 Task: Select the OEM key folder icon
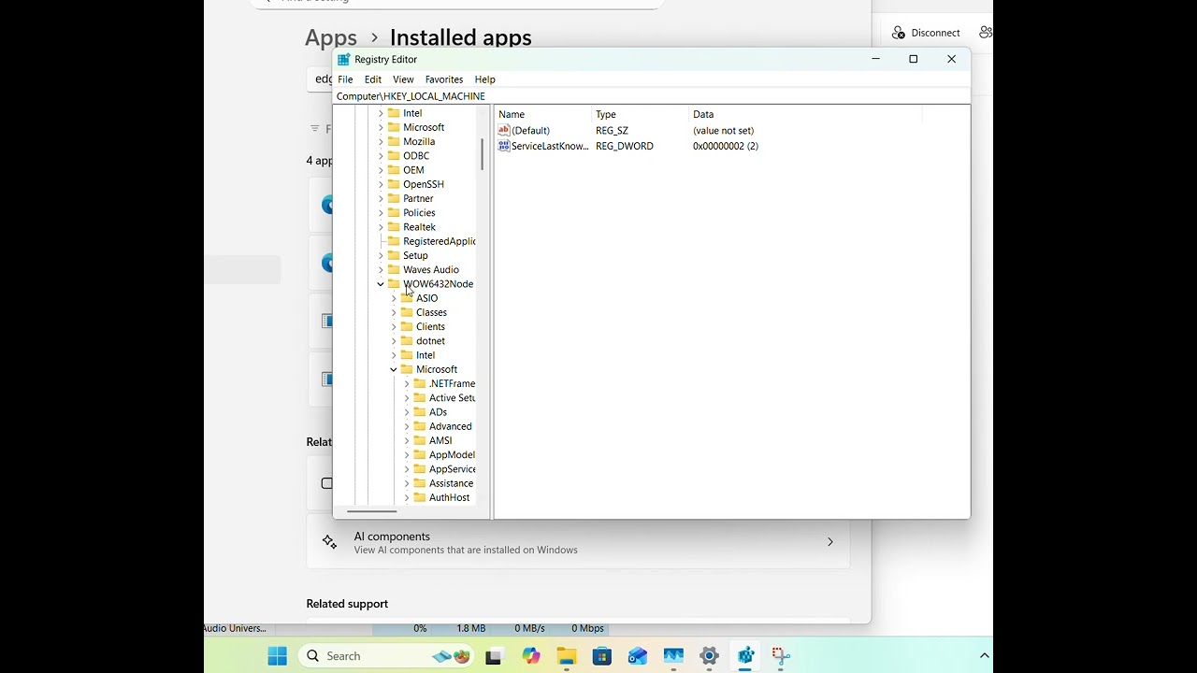[394, 170]
